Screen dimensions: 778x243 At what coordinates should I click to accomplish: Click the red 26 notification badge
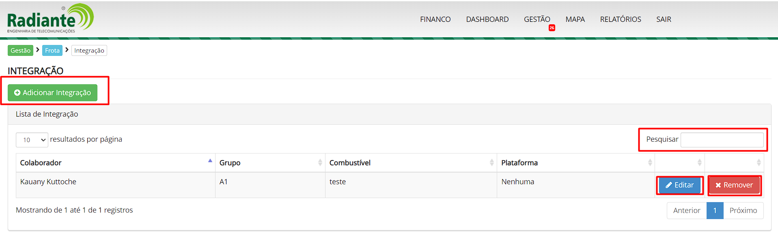coord(552,28)
